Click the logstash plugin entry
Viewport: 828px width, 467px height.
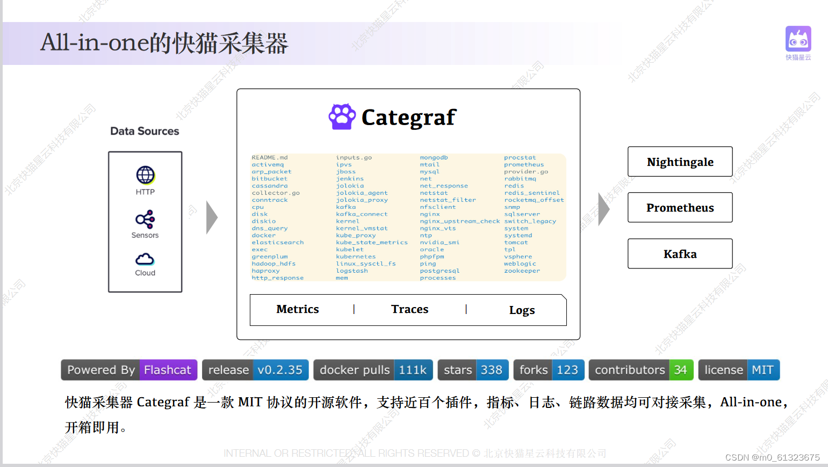(x=352, y=271)
